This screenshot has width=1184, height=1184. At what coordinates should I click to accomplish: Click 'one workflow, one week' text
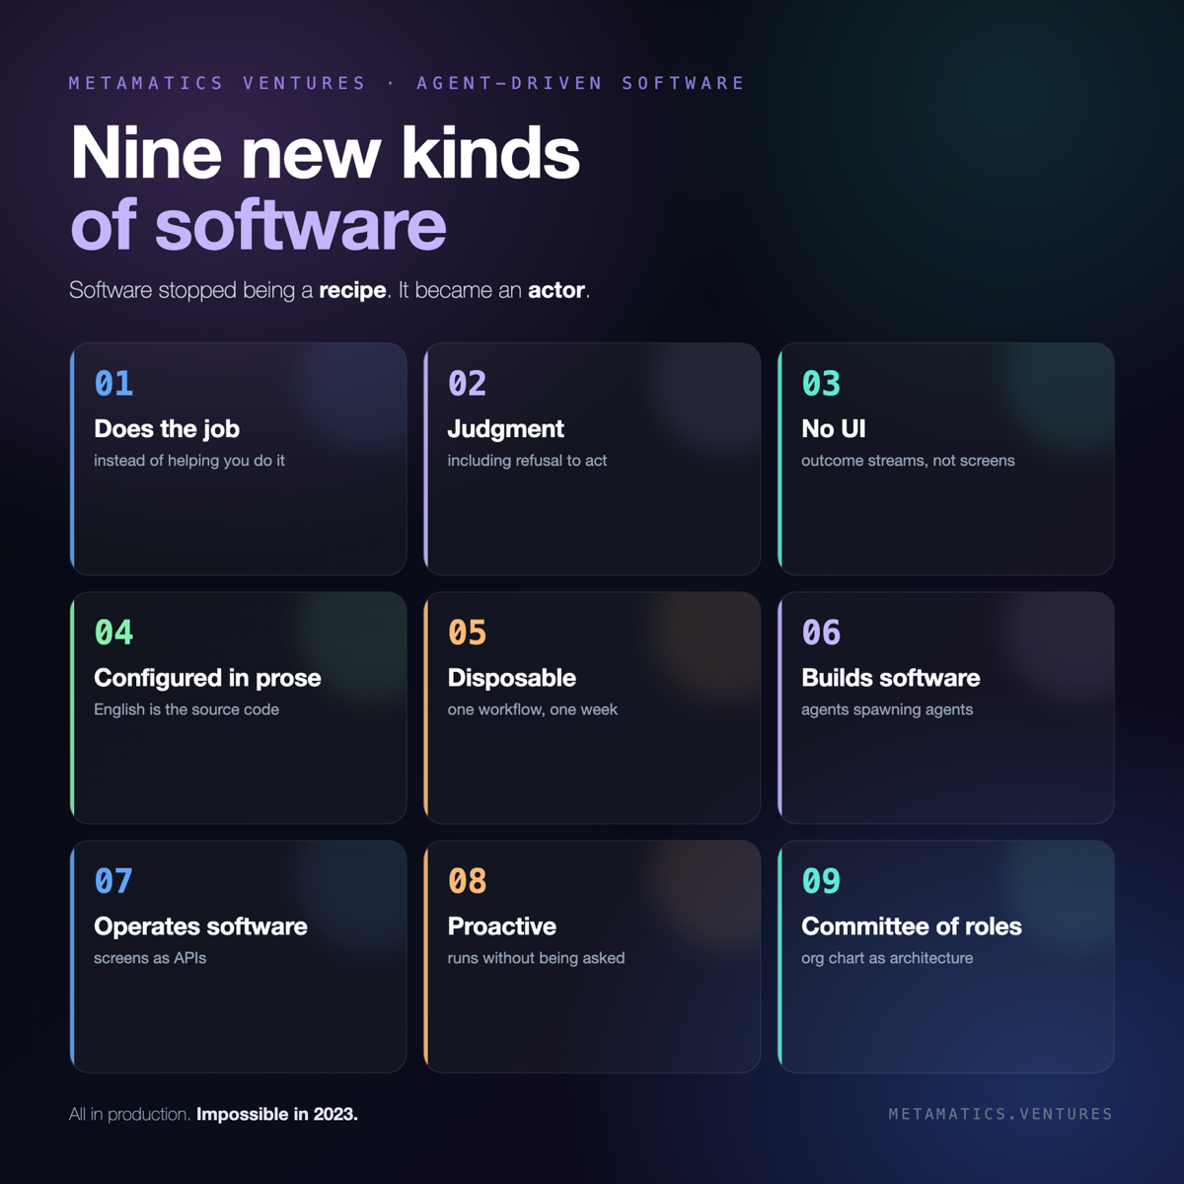point(533,709)
